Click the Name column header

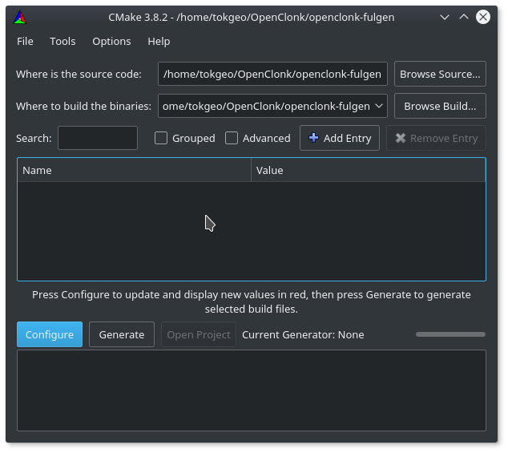(x=134, y=170)
